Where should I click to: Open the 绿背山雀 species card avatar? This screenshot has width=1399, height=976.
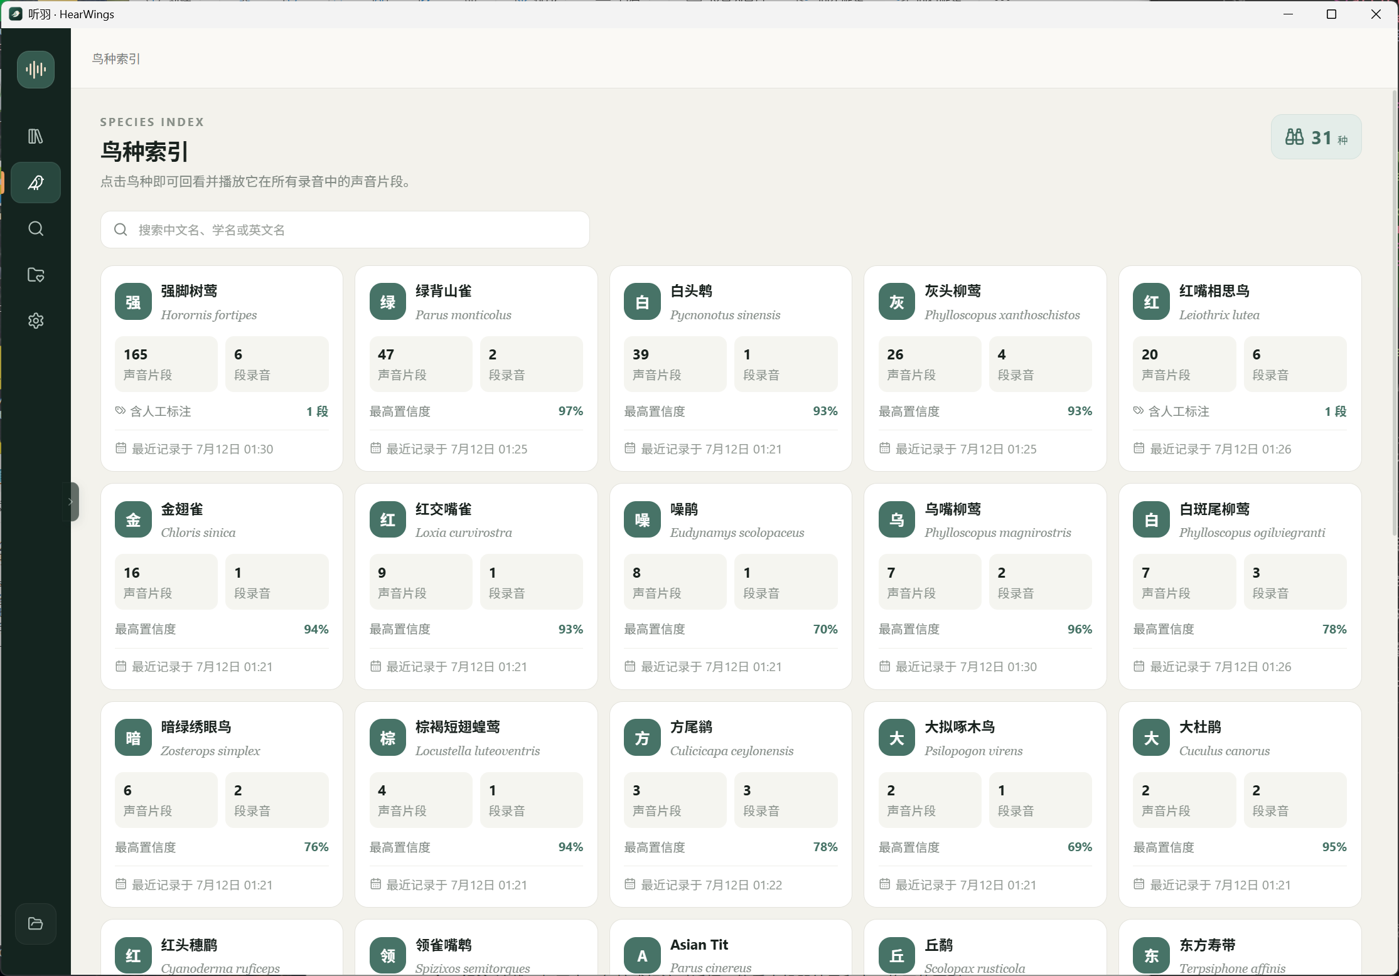coord(388,302)
